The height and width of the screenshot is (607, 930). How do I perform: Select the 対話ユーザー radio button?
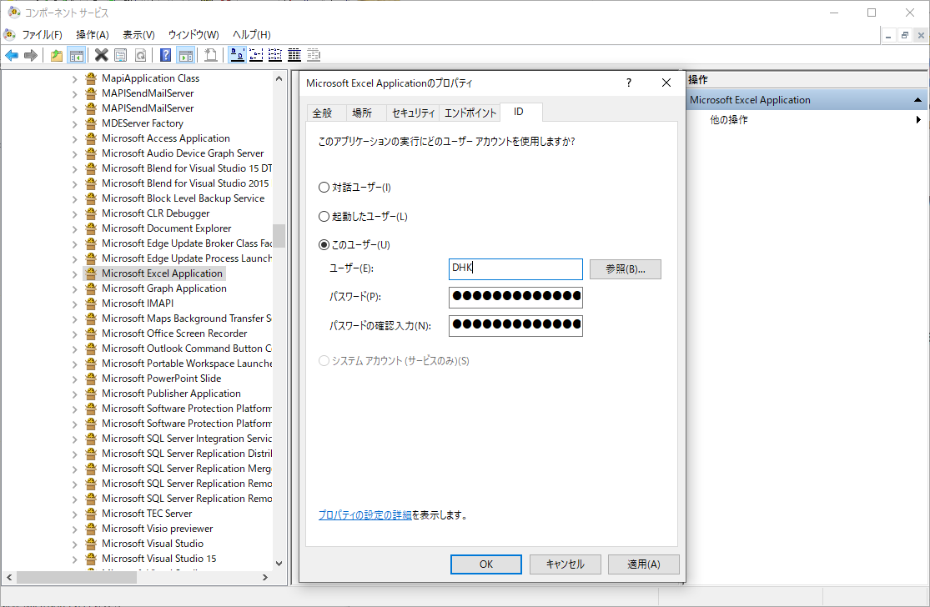pos(324,187)
